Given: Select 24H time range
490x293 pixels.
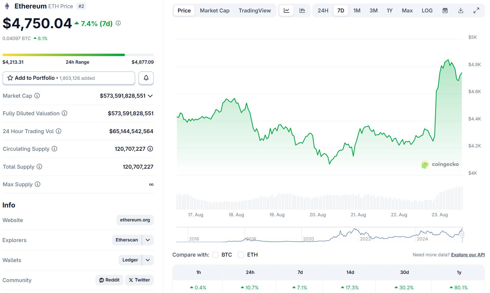Looking at the screenshot, I should tap(323, 11).
